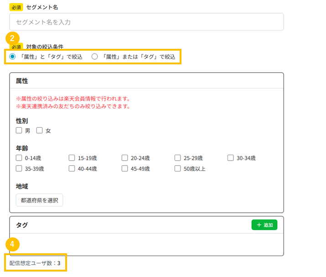Click the 必須 badge beside セグメント名
This screenshot has height=277, width=326.
16,7
